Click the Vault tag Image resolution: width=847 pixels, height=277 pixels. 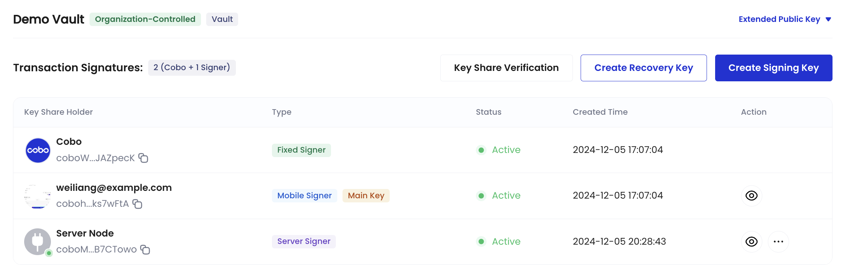point(222,19)
